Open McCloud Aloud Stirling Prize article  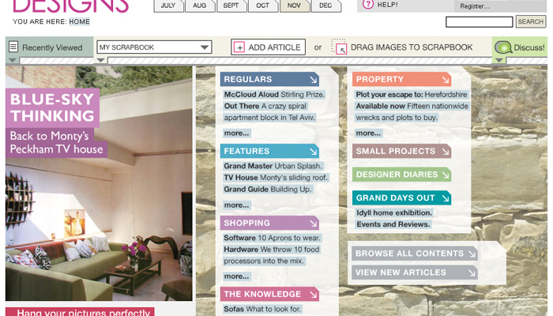pos(274,95)
